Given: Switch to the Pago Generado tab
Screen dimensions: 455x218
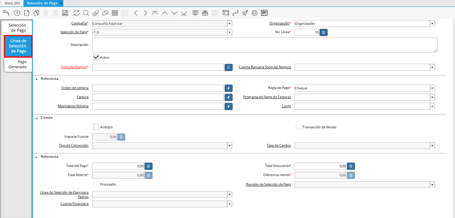Looking at the screenshot, I should (x=18, y=64).
